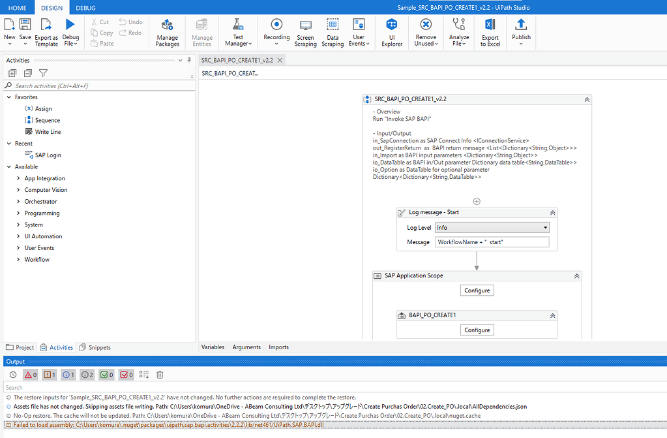Run Analyze File on the project
Viewport: 667px width, 438px height.
pos(459,31)
